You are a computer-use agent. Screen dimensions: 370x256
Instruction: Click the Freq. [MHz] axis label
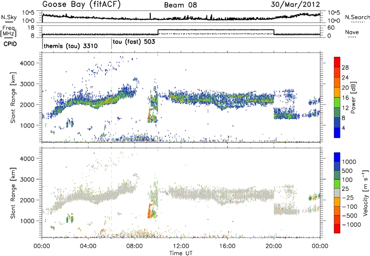pyautogui.click(x=8, y=31)
